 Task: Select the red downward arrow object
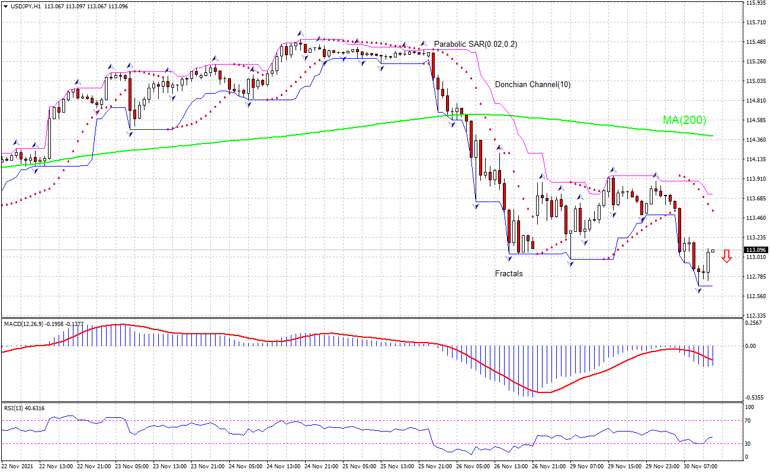click(727, 257)
